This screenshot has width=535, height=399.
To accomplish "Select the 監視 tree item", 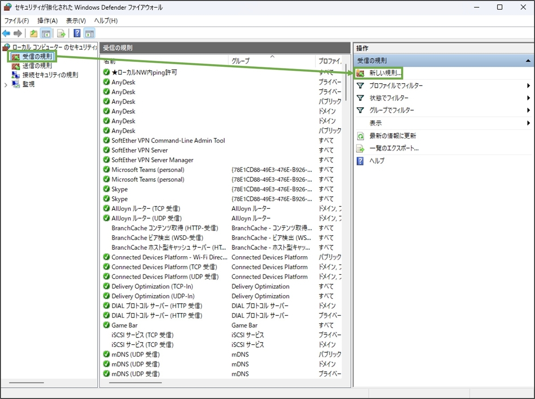I will click(x=29, y=84).
